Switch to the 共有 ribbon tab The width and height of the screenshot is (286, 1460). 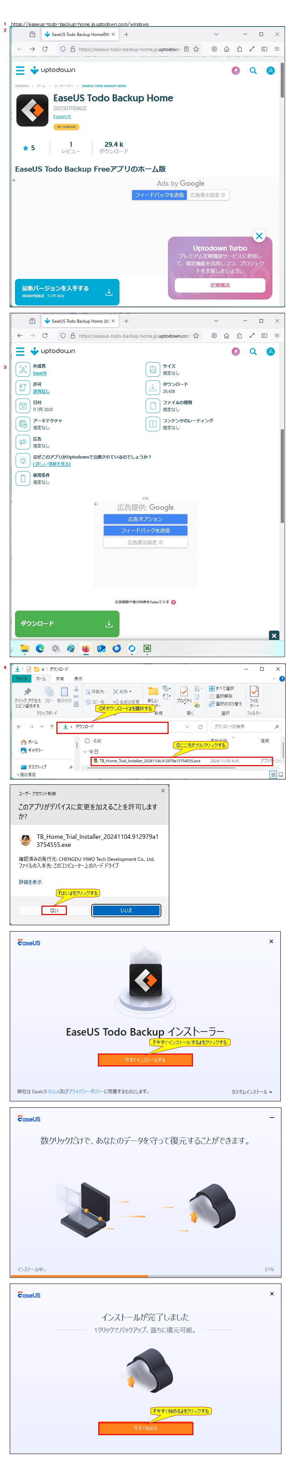pos(60,678)
